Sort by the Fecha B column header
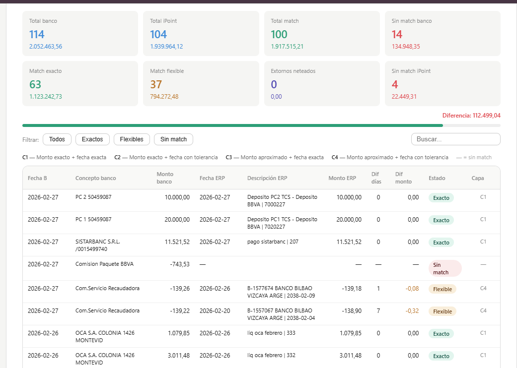 [37, 178]
